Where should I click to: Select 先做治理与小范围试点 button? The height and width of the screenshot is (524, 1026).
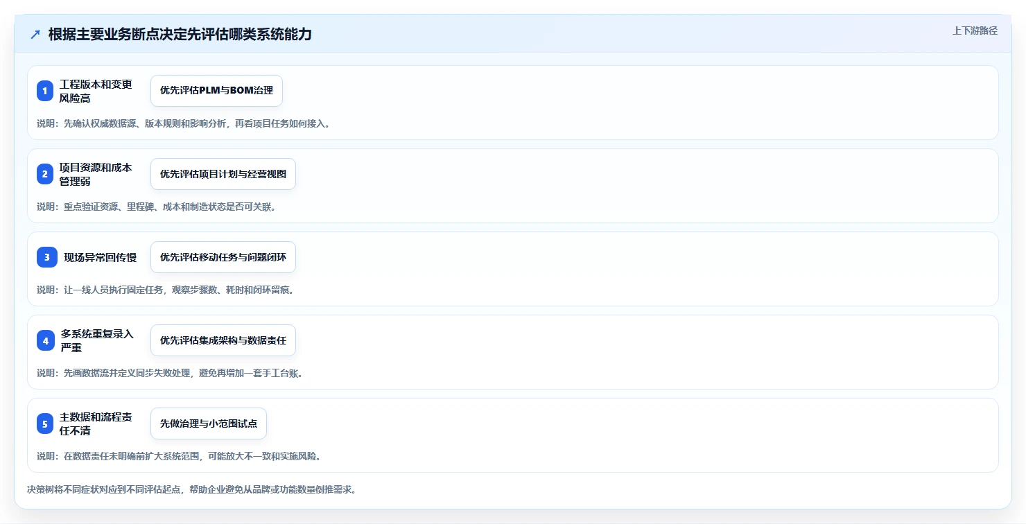tap(209, 423)
